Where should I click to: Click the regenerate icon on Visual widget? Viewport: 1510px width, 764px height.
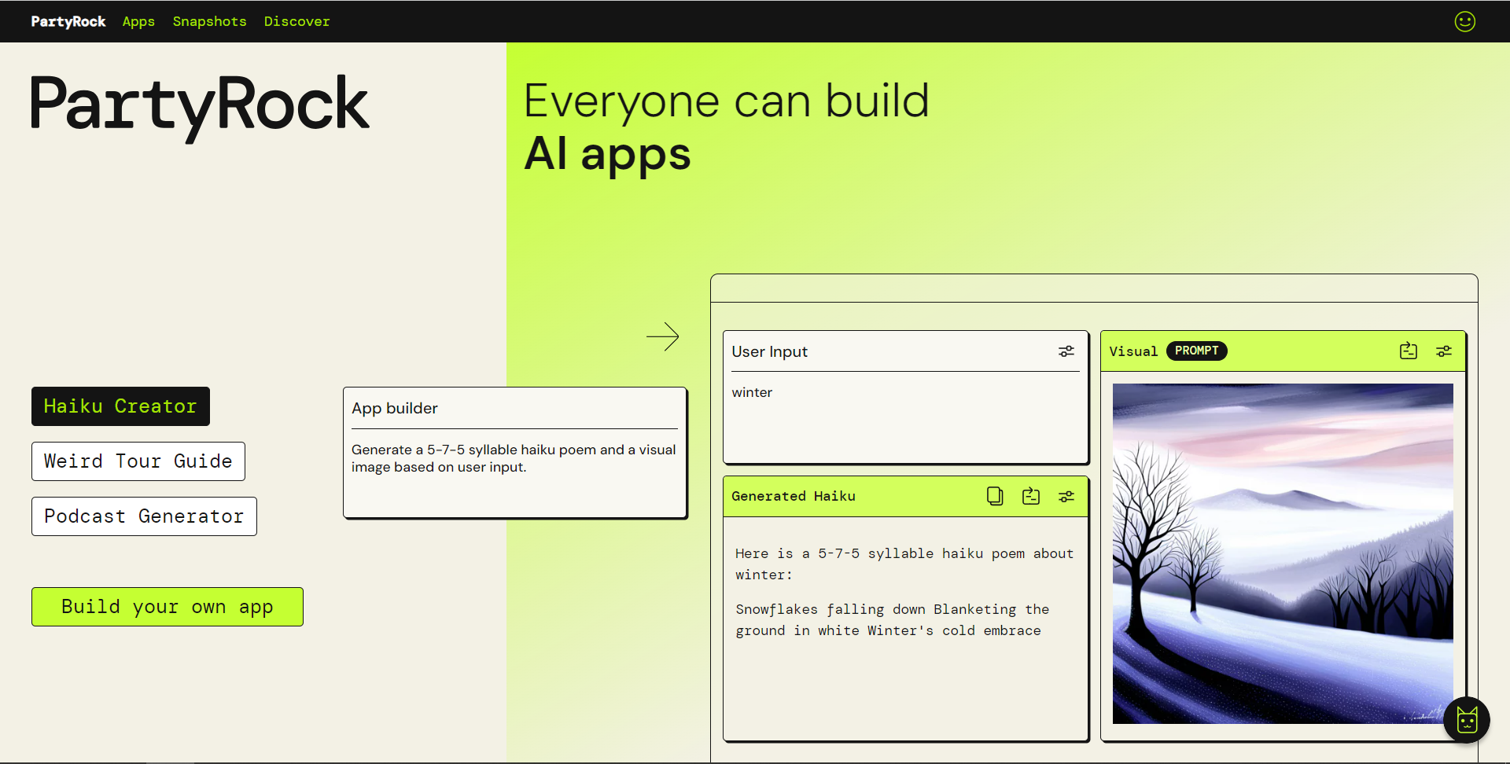tap(1408, 351)
